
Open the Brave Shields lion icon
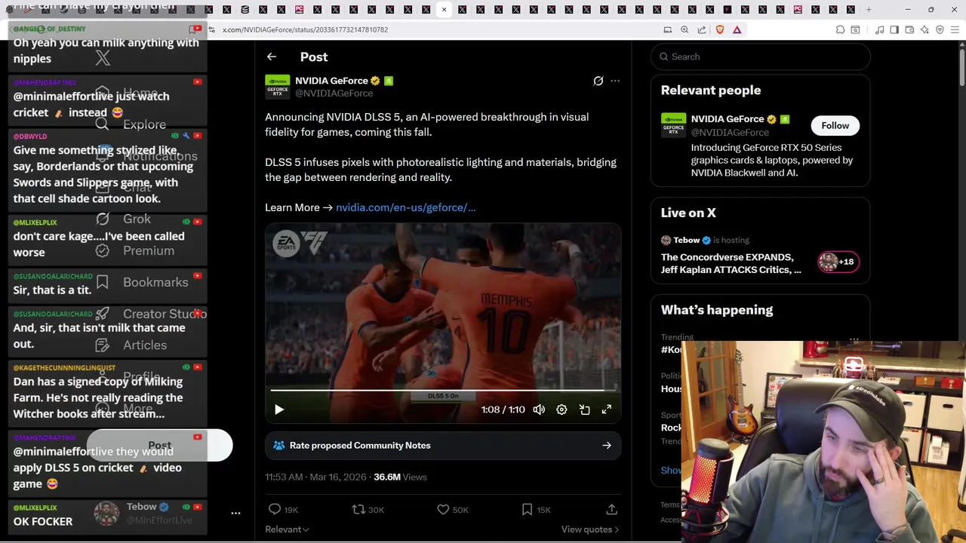coord(719,30)
